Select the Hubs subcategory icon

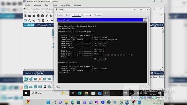pos(35,87)
